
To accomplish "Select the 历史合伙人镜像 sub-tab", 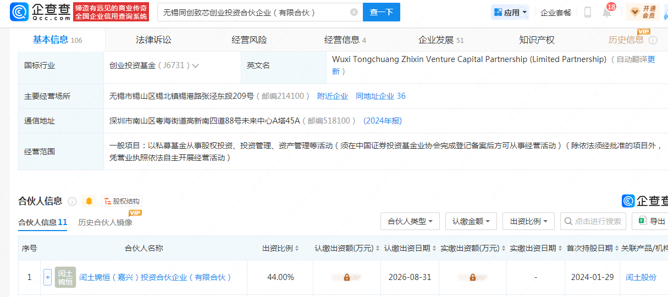I will pyautogui.click(x=105, y=222).
